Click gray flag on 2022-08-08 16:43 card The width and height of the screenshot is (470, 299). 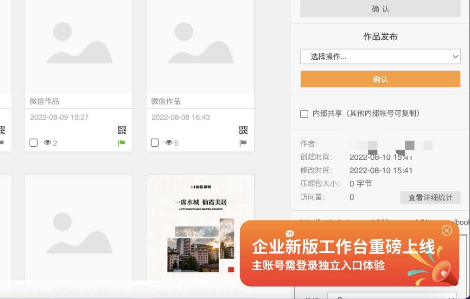[x=243, y=143]
